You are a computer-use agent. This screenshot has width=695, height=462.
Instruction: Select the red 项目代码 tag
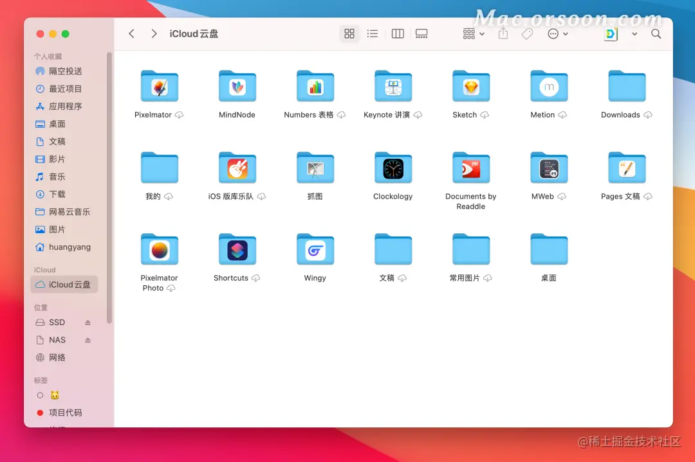coord(64,413)
